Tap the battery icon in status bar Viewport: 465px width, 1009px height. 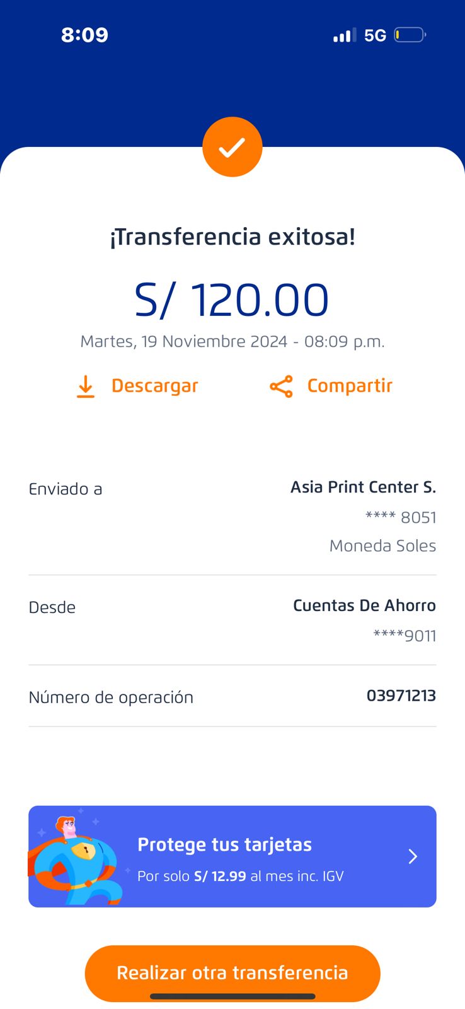coord(410,35)
